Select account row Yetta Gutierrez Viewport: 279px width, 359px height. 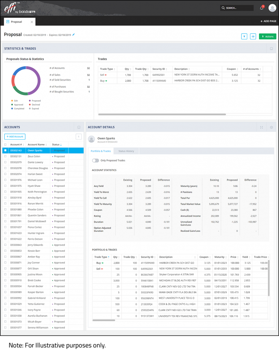point(43,304)
